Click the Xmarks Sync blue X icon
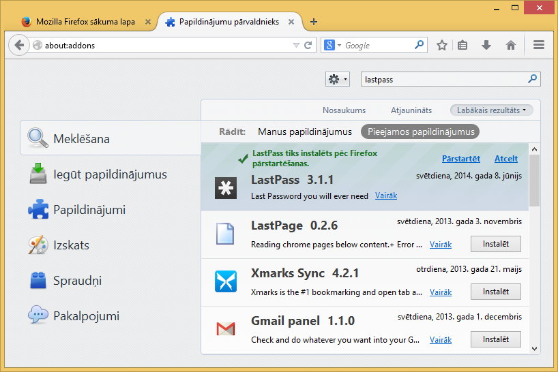The width and height of the screenshot is (558, 372). 226,281
